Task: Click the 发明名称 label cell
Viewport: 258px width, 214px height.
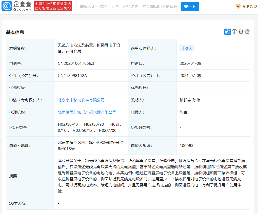Action: pos(31,48)
